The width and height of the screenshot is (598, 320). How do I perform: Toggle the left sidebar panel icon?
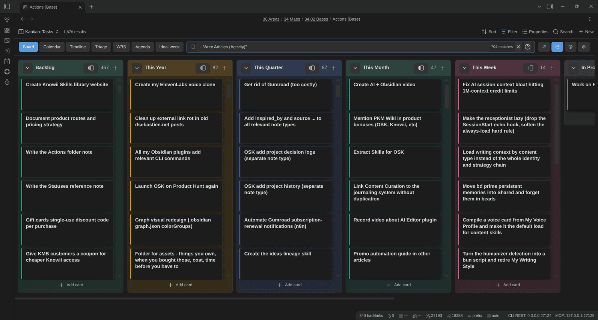pos(7,7)
